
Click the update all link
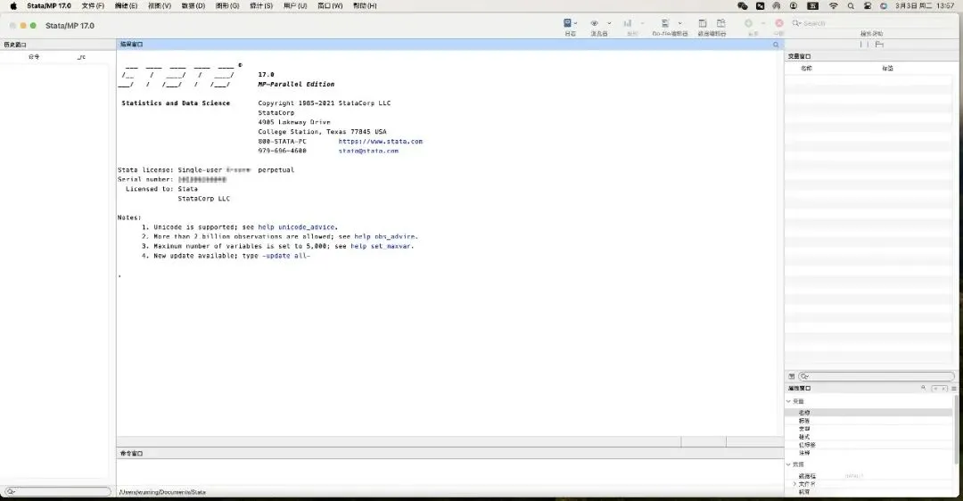[x=286, y=256]
